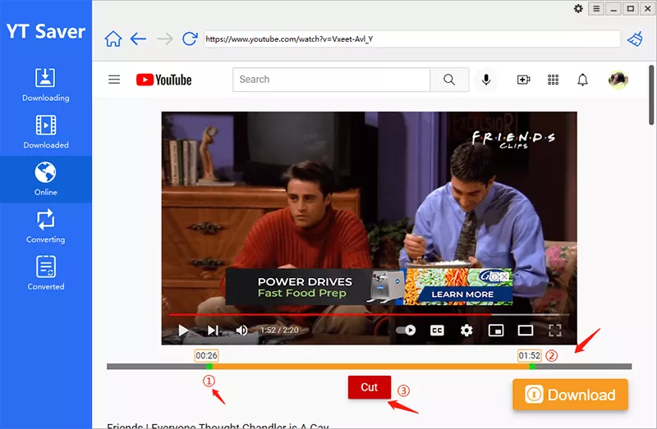The height and width of the screenshot is (429, 657).
Task: Click the orange Download button
Action: (570, 395)
